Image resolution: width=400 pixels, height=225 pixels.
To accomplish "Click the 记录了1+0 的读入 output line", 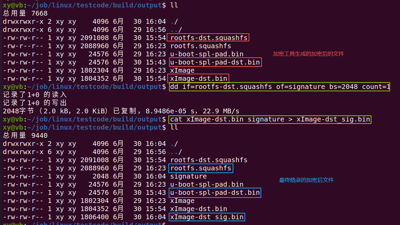I will [35, 95].
